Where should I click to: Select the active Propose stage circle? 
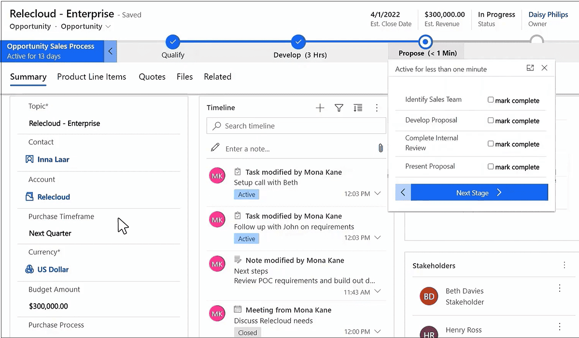(x=425, y=42)
